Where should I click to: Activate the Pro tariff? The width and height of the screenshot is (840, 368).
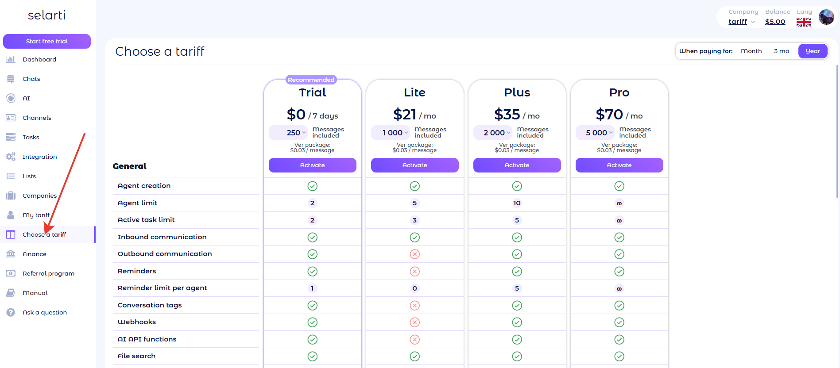click(x=619, y=165)
